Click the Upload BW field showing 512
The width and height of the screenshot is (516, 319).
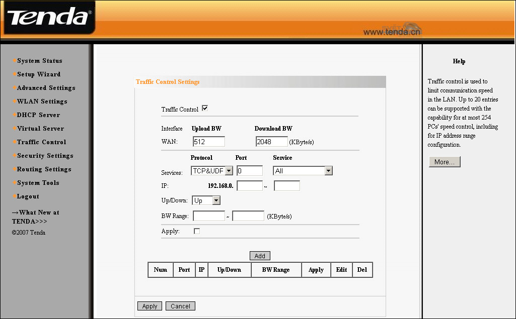click(208, 142)
